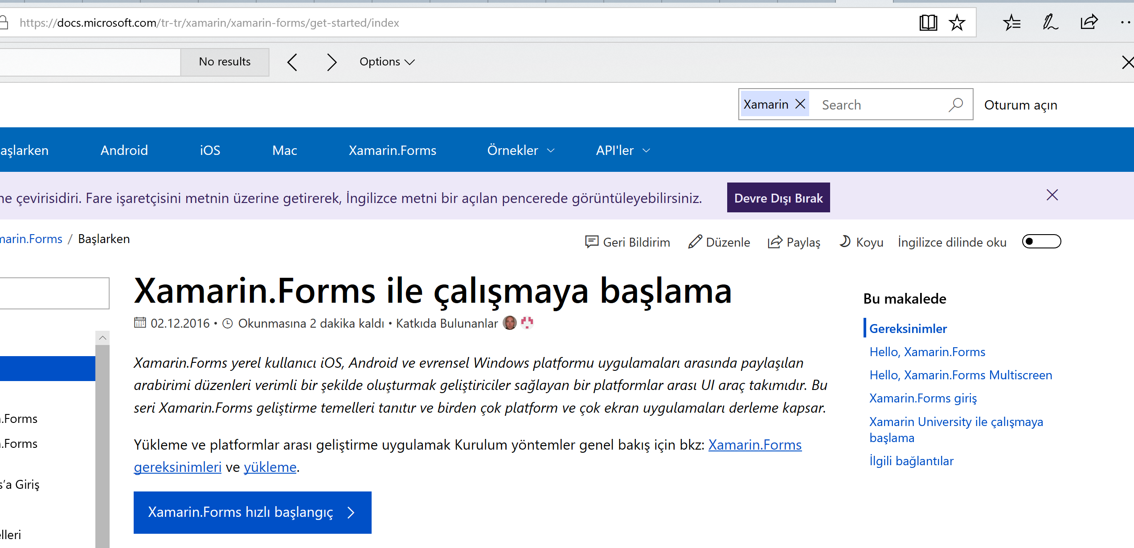The image size is (1134, 548).
Task: Click Okunmasına 2 dakika kaldı text
Action: 311,323
